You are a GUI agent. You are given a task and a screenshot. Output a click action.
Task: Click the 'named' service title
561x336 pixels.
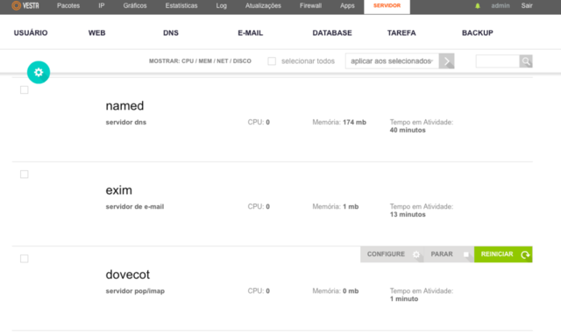(124, 106)
